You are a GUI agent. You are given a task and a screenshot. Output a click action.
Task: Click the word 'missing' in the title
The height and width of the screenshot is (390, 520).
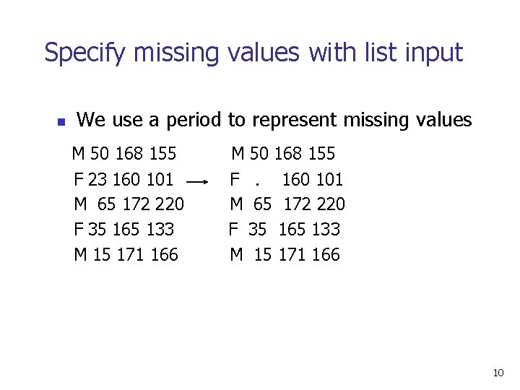(176, 54)
